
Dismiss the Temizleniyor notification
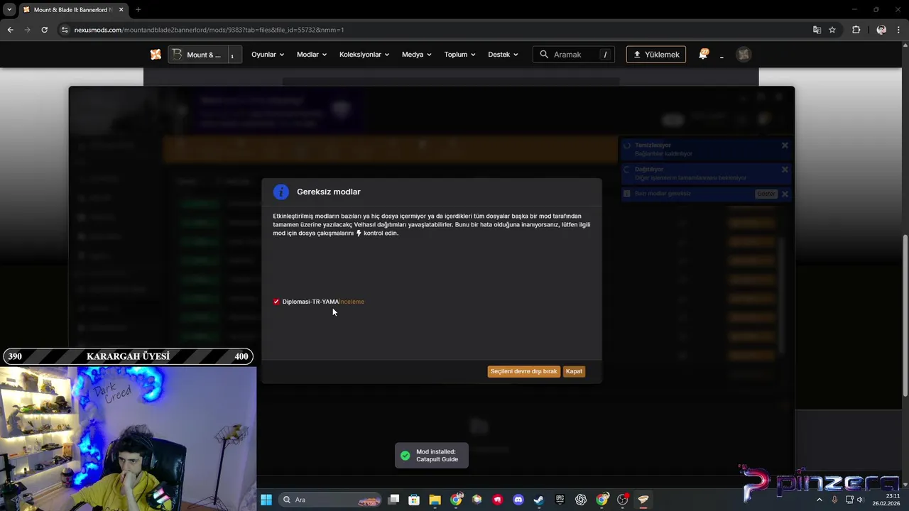(785, 145)
